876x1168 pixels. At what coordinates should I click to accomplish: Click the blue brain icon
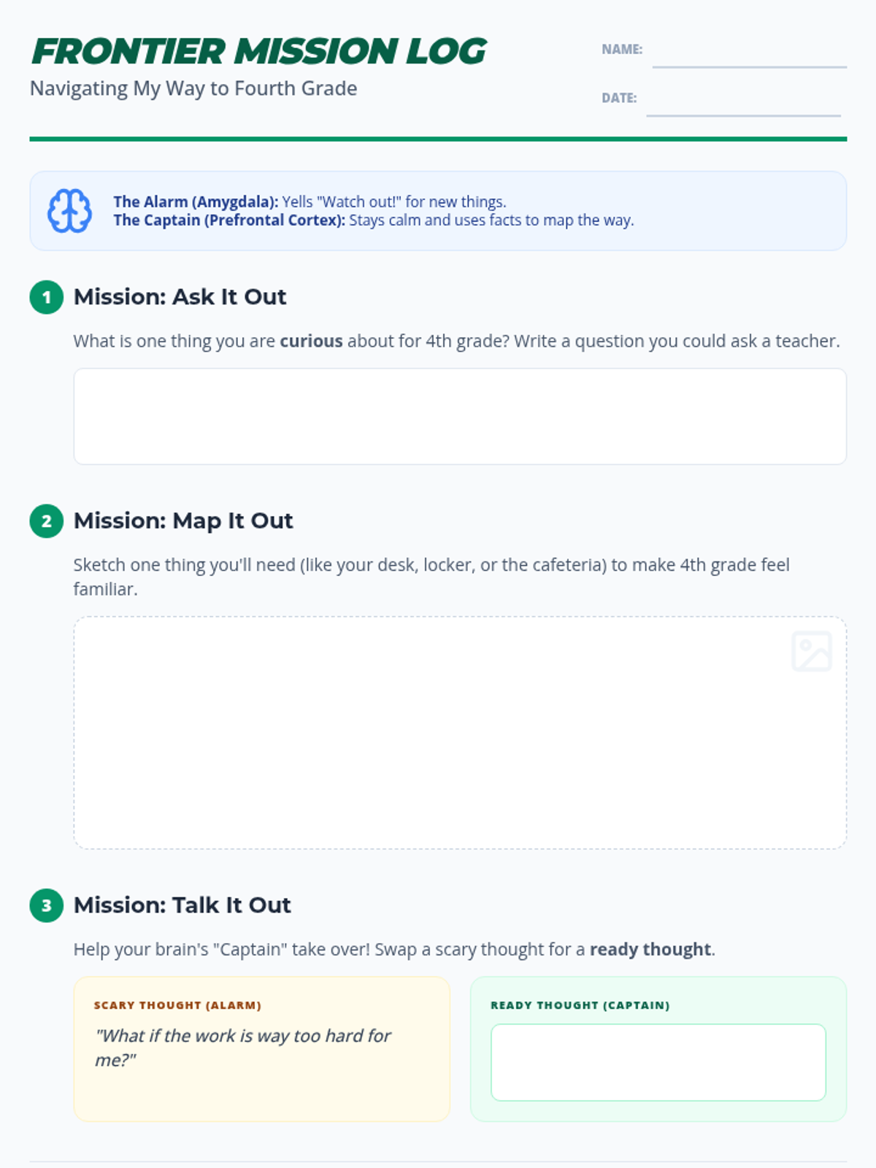click(69, 211)
